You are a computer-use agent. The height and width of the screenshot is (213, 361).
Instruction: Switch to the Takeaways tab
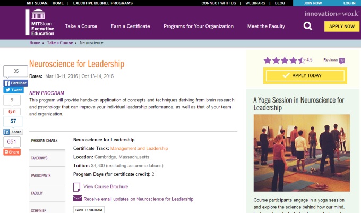pos(39,158)
